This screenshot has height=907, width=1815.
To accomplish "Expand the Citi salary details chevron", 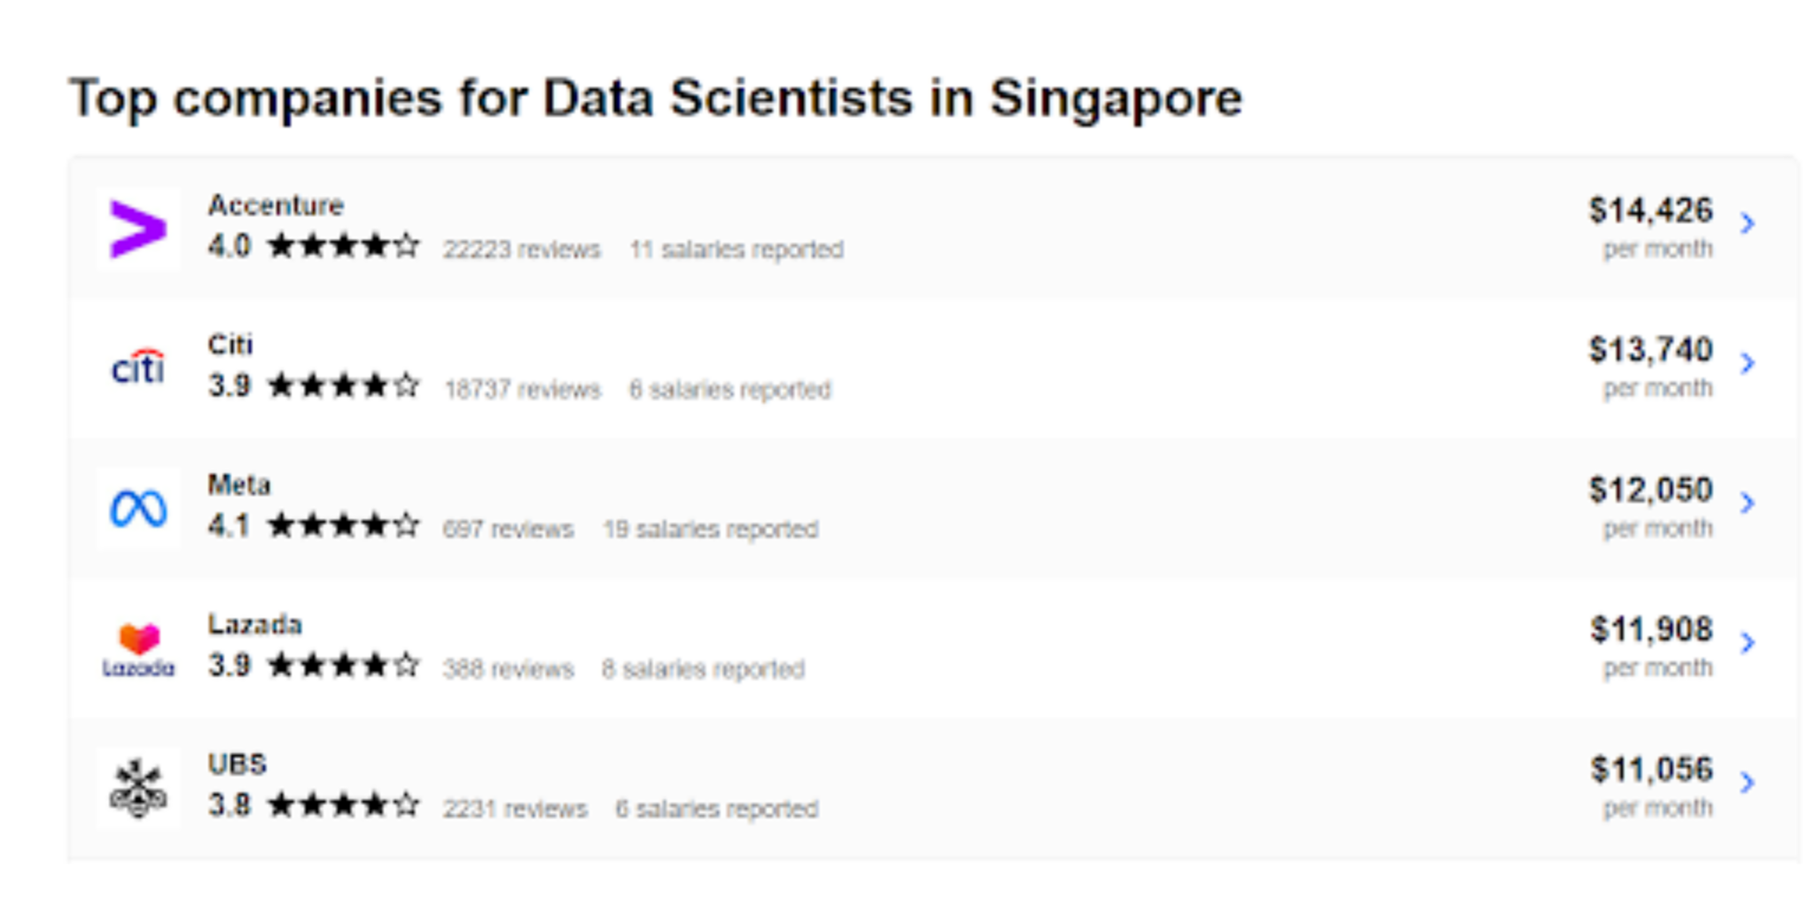I will click(x=1749, y=364).
